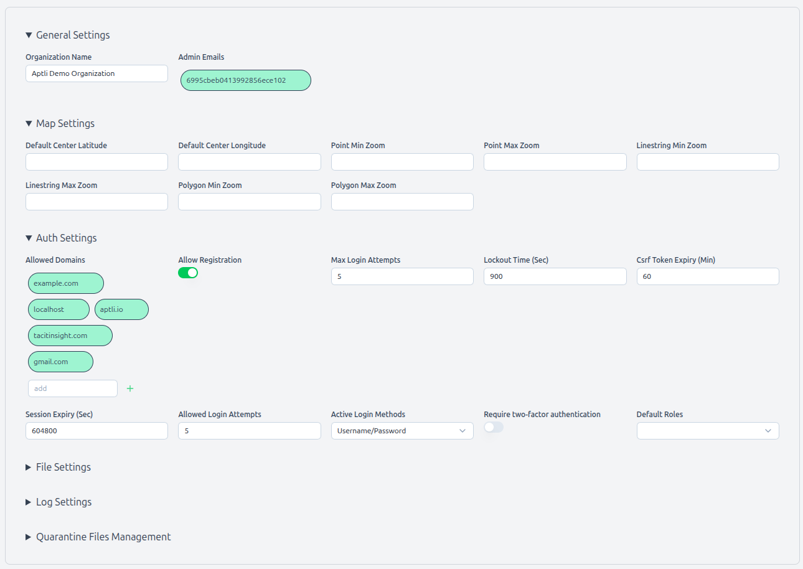Image resolution: width=803 pixels, height=569 pixels.
Task: Click the Session Expiry (Sec) field
Action: click(x=96, y=430)
